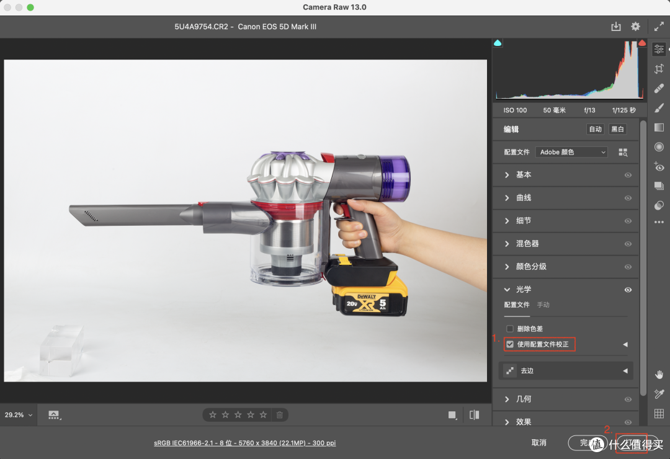Open Camera Raw preferences gear

tap(635, 27)
